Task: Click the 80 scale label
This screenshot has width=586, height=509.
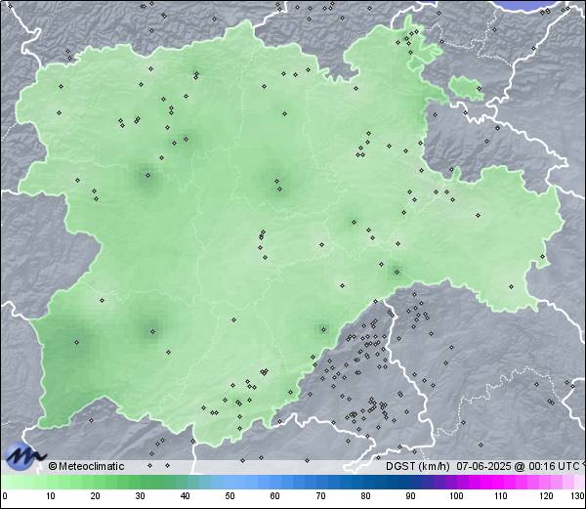Action: [365, 496]
